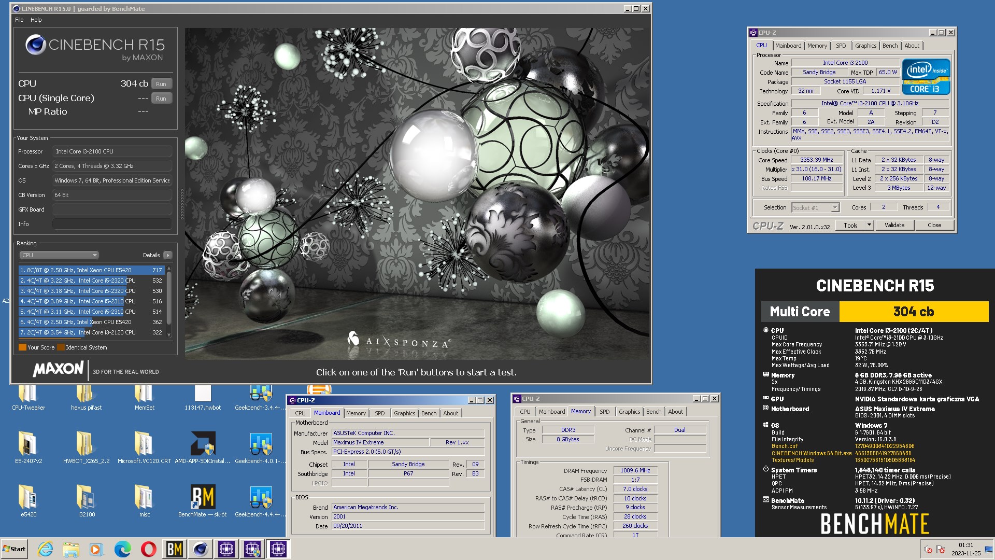
Task: Open HWBOT_X265_2.2 folder
Action: (86, 447)
